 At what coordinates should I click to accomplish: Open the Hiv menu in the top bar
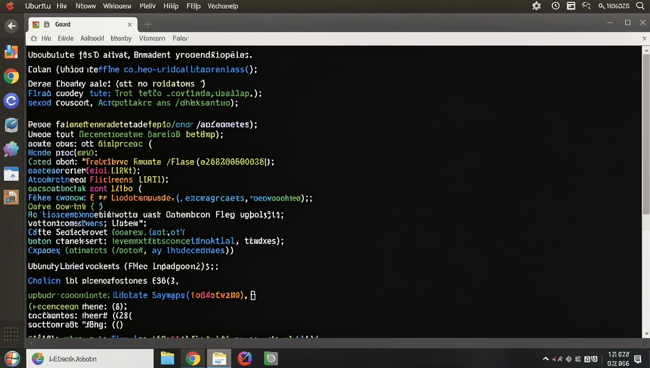tap(62, 6)
